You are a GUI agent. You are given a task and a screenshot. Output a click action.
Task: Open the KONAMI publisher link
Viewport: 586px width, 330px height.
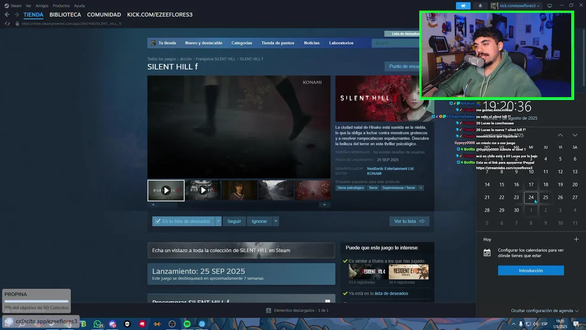(x=374, y=174)
